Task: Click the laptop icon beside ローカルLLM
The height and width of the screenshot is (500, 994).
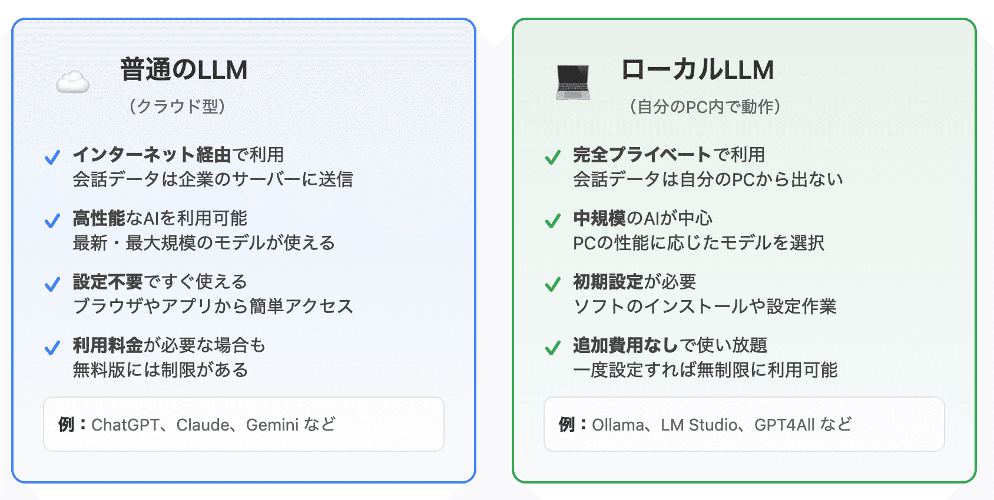Action: click(573, 82)
